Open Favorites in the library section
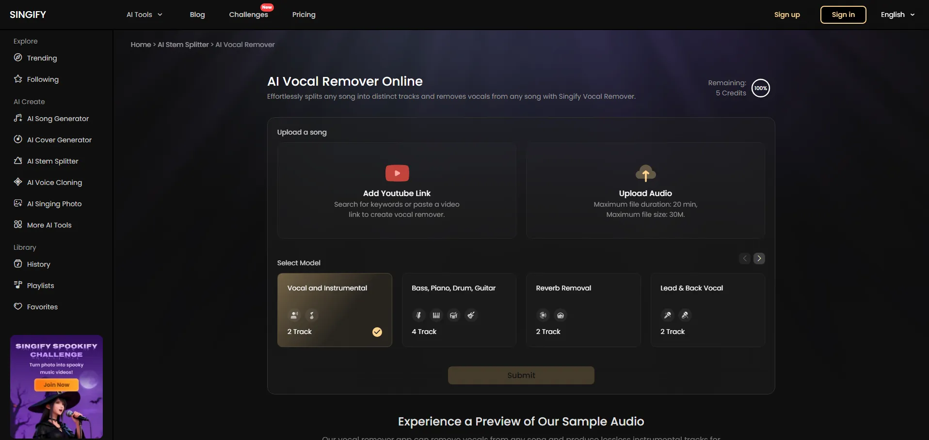Screen dimensions: 929x440 [42, 307]
